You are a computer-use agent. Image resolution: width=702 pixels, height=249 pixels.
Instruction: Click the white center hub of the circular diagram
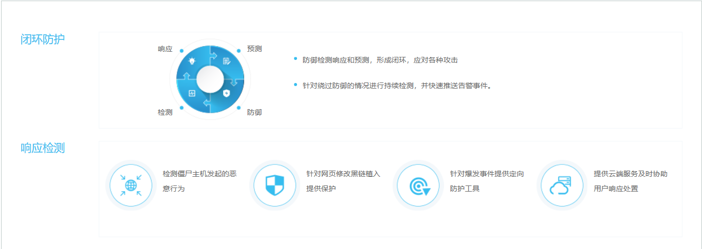point(210,79)
